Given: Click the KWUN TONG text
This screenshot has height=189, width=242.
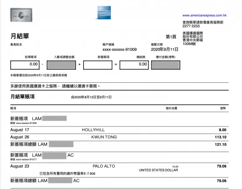Looking at the screenshot, I should [x=104, y=137].
